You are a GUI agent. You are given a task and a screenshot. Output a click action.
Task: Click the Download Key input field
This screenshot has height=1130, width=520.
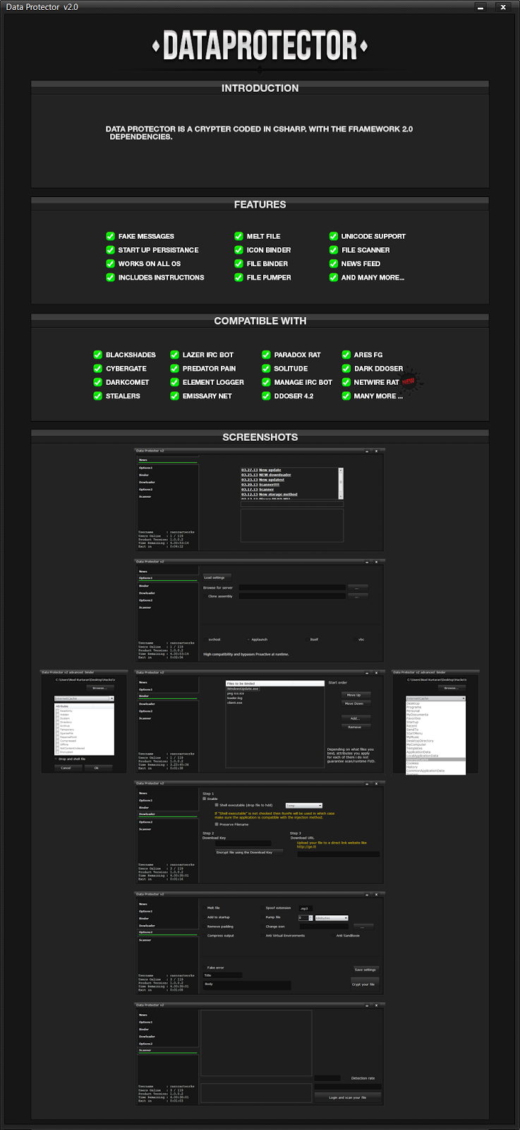point(243,843)
